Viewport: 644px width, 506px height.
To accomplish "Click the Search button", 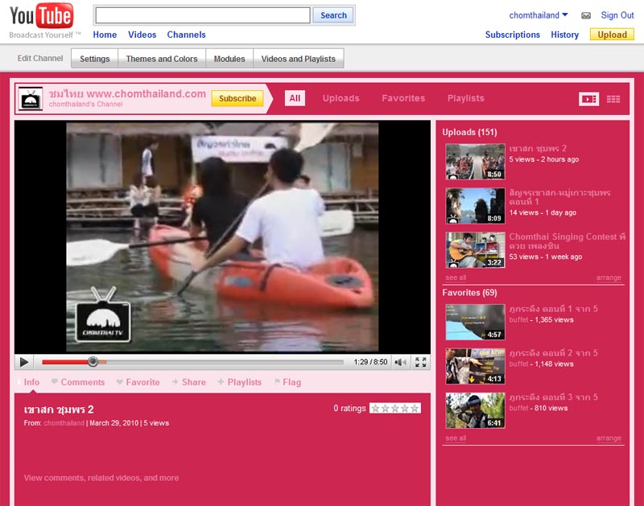I will (x=333, y=15).
